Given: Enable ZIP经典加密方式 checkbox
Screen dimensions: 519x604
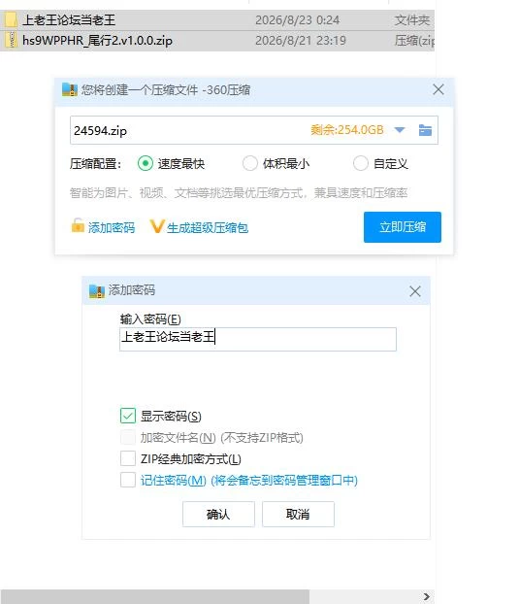Looking at the screenshot, I should [128, 458].
